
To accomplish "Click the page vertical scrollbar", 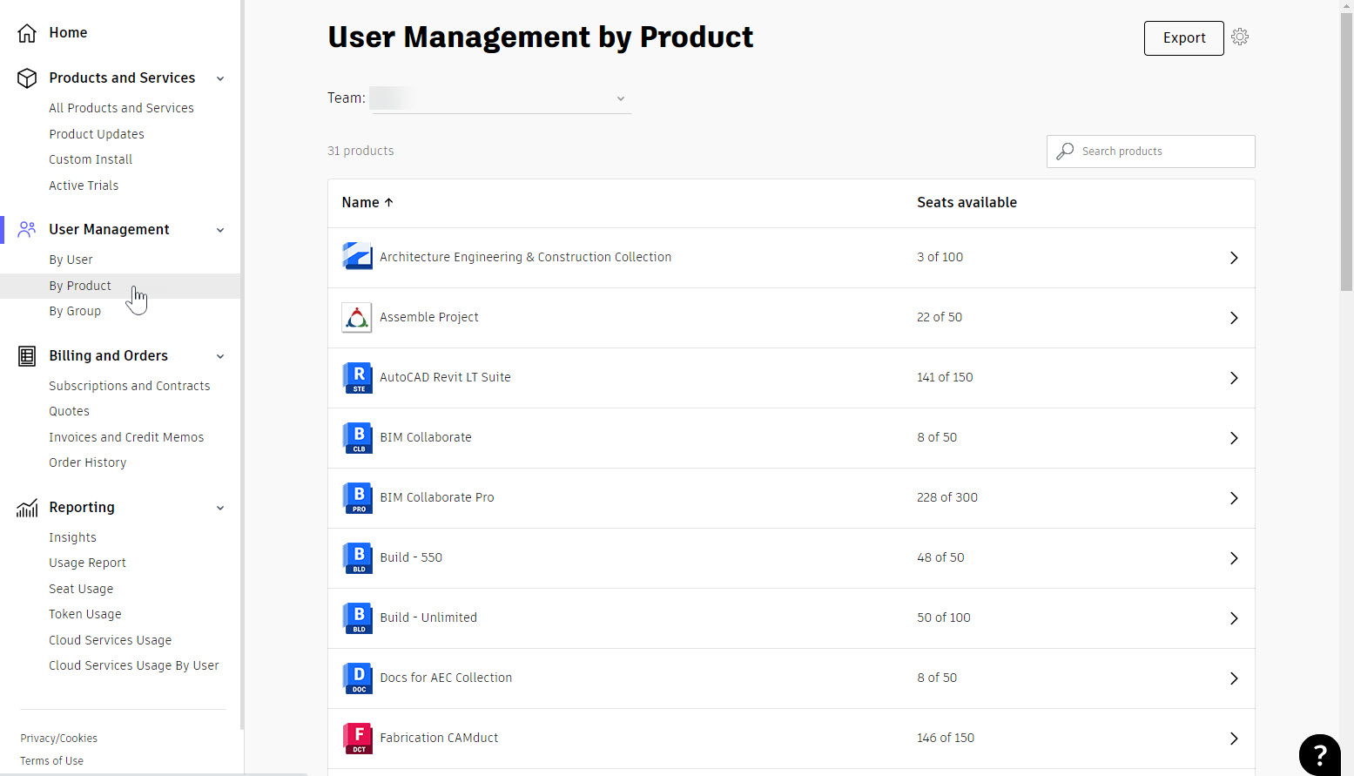I will click(x=1346, y=152).
